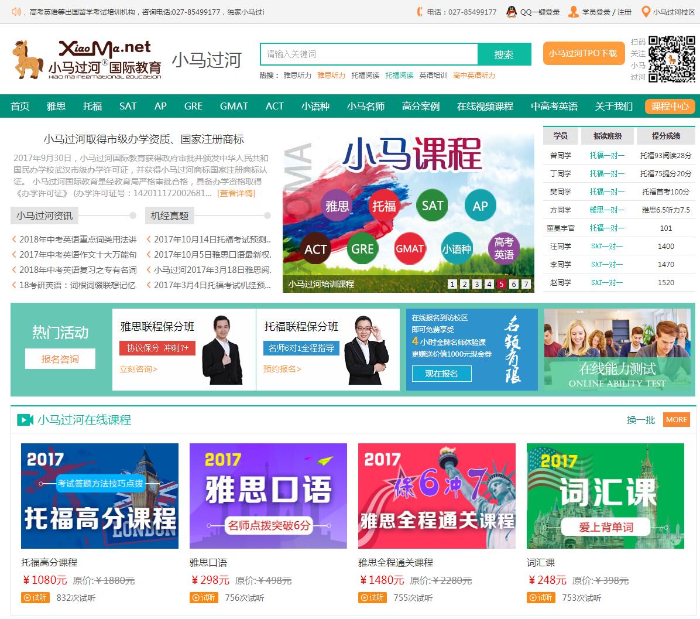
Task: Open the 在线视频课程 nav item
Action: click(485, 107)
